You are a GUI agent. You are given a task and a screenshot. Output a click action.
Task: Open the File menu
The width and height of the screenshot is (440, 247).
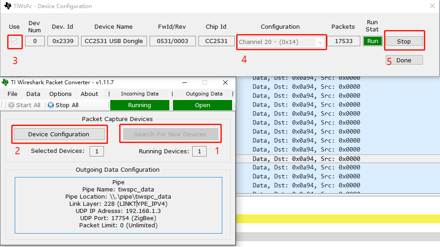(x=13, y=94)
